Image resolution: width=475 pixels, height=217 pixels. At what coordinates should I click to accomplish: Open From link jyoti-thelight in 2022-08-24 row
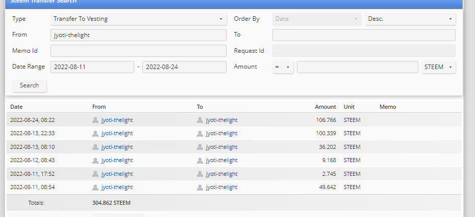coord(117,120)
